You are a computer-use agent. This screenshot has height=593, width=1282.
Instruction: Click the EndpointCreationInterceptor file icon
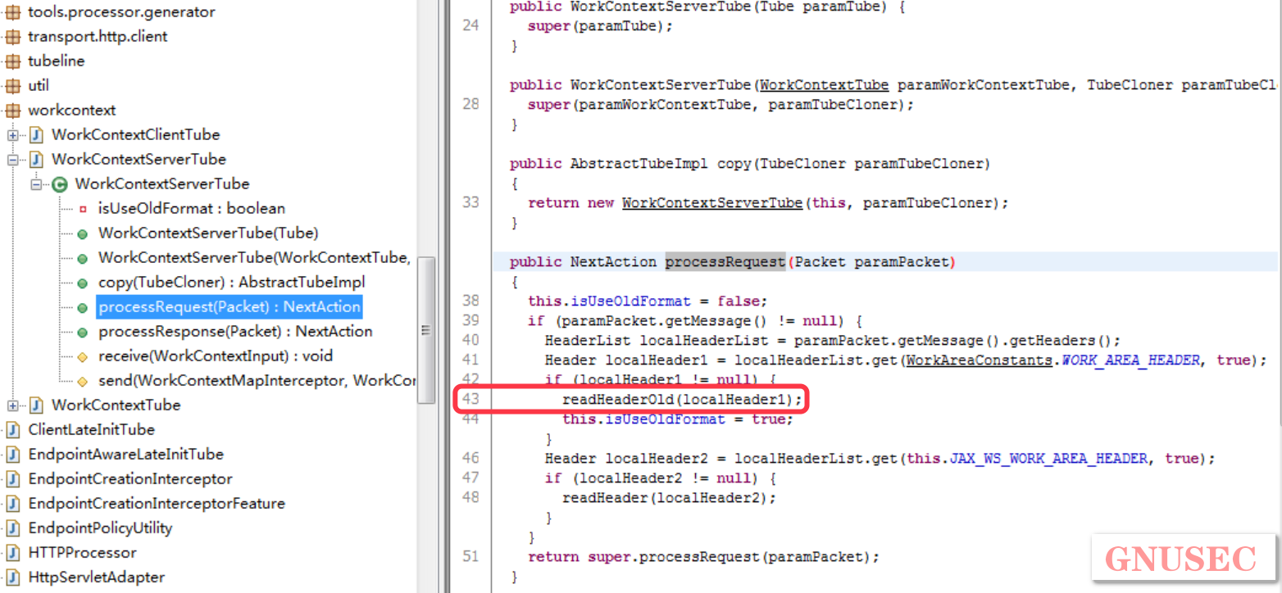(12, 479)
